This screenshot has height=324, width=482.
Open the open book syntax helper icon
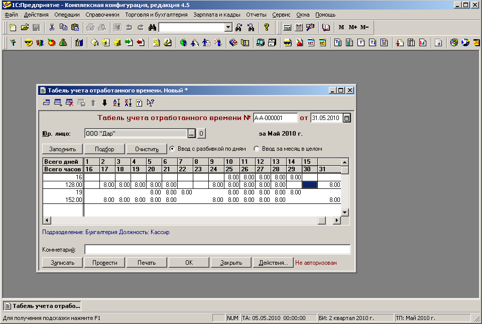326,27
